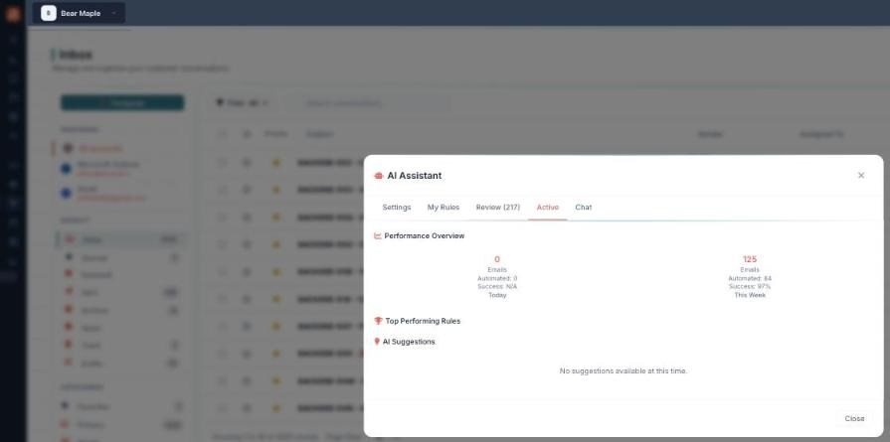Viewport: 890px width, 442px height.
Task: Click this week's email count 125
Action: (750, 259)
